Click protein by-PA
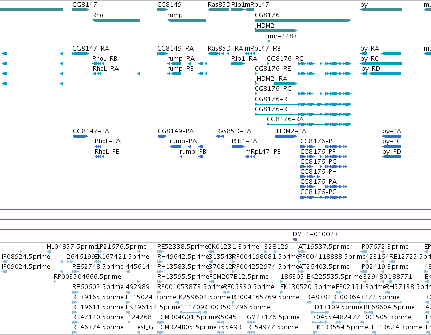431x335 pixels. 391,131
